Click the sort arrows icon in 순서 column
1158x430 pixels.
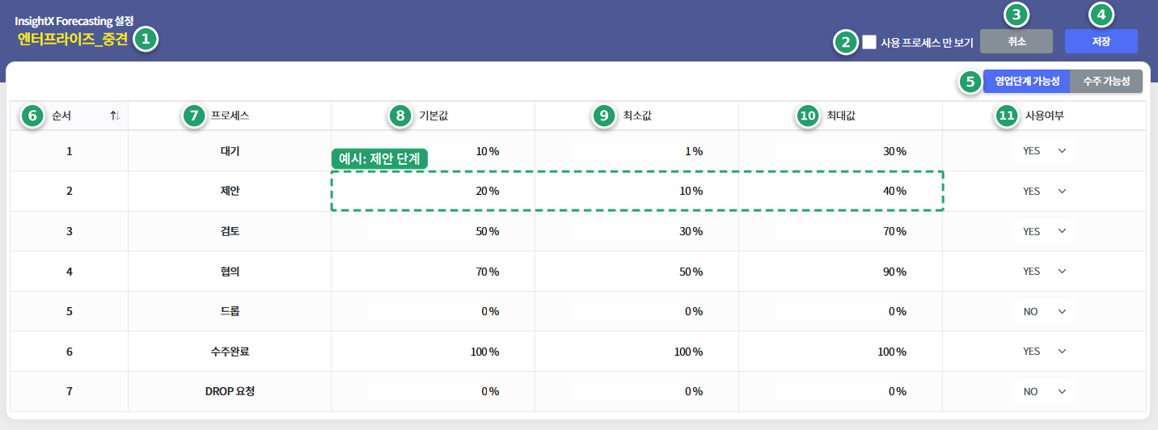[116, 116]
